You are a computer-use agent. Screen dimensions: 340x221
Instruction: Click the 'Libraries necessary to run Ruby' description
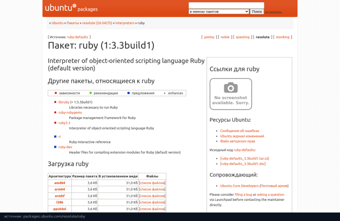93,108
